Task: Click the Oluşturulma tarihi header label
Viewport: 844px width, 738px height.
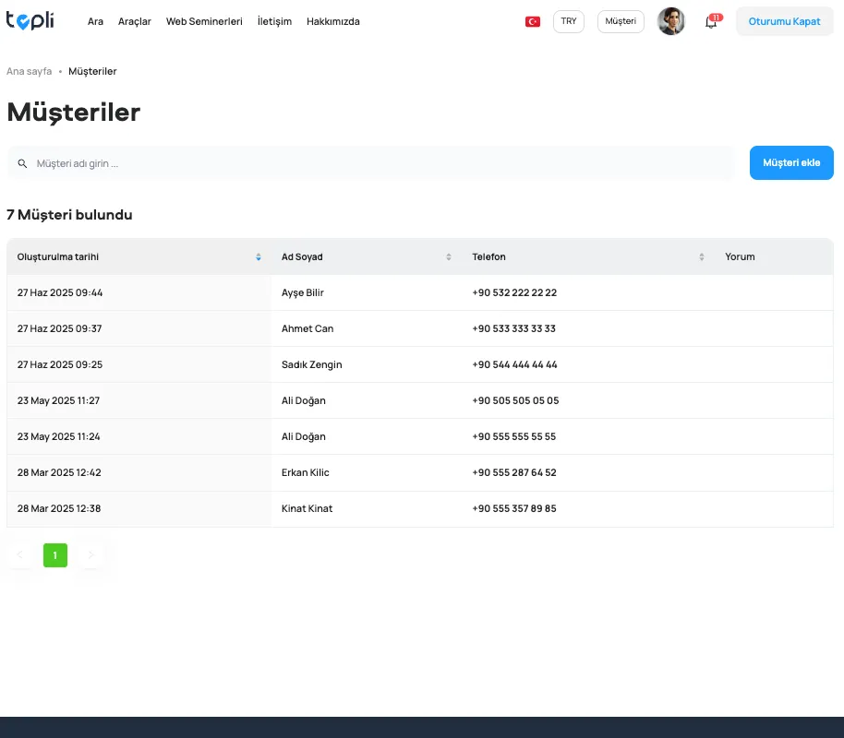Action: (57, 257)
